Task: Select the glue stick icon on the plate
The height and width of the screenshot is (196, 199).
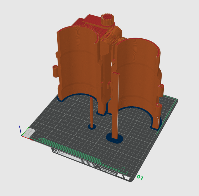Action: click(x=98, y=168)
